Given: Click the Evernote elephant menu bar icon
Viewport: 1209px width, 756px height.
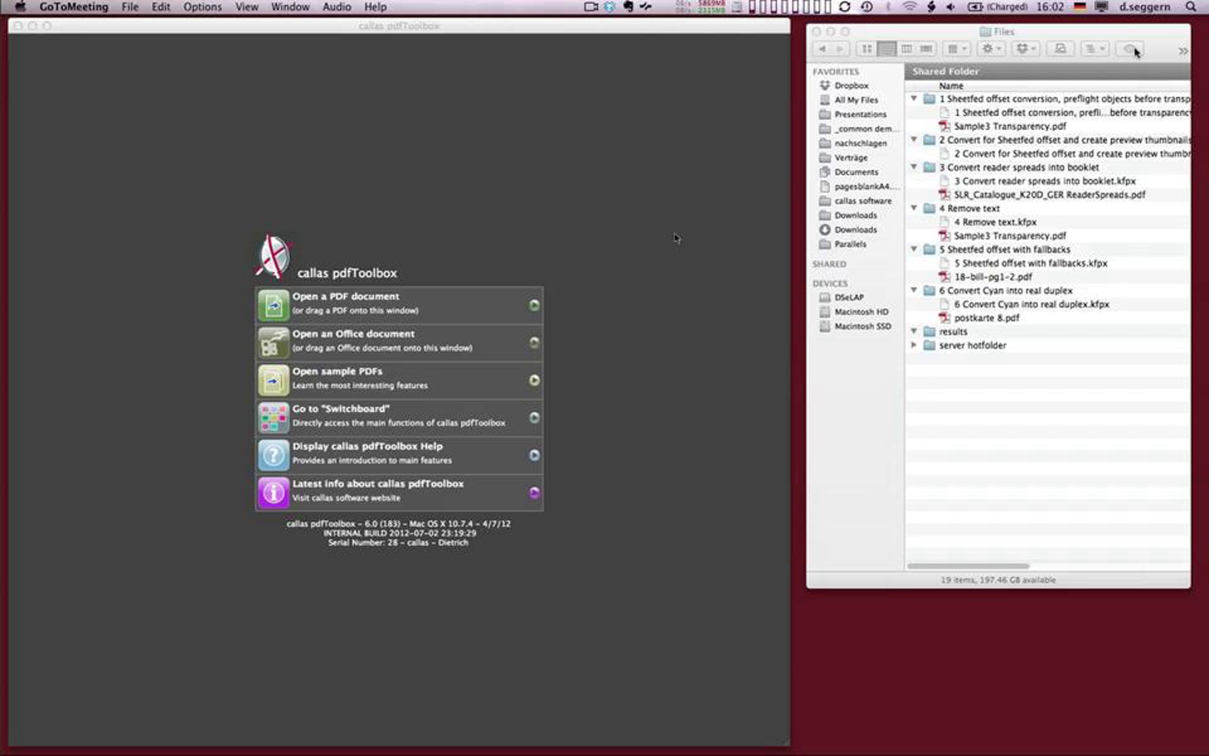Looking at the screenshot, I should click(x=628, y=7).
